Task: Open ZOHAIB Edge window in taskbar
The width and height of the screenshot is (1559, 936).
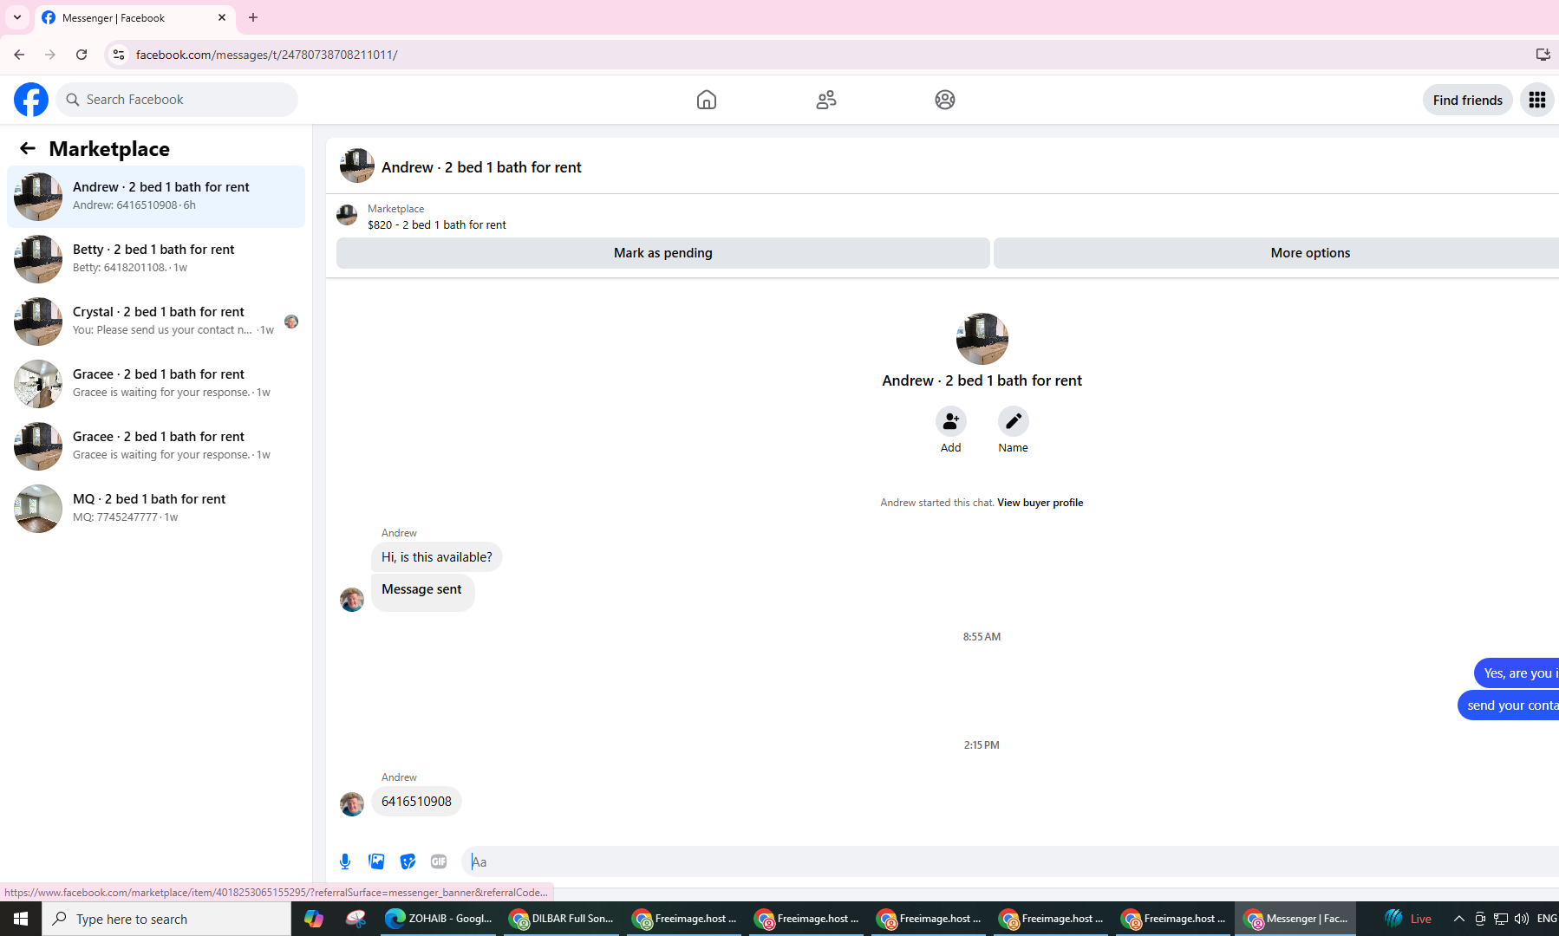Action: tap(439, 919)
